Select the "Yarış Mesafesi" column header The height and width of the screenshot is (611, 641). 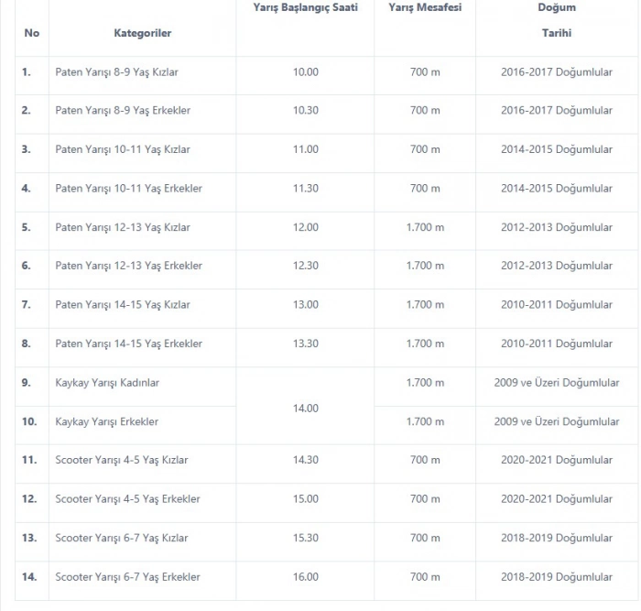pyautogui.click(x=425, y=8)
